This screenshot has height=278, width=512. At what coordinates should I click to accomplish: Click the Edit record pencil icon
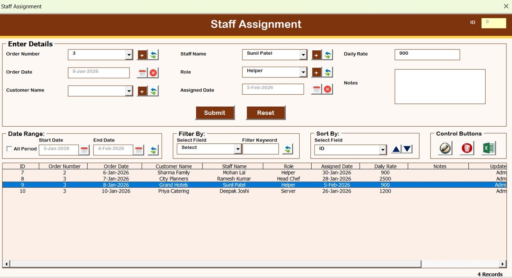(x=445, y=148)
